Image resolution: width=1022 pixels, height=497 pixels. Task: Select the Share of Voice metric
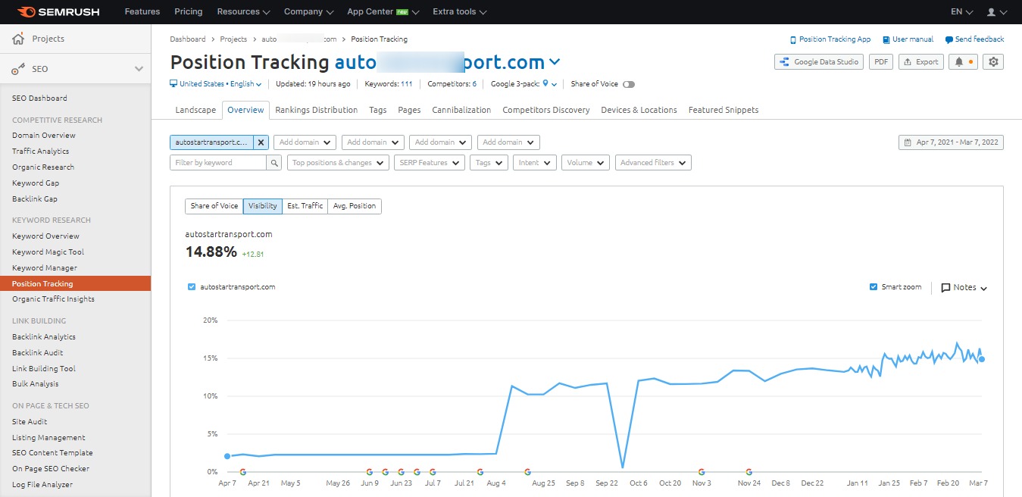[x=214, y=206]
